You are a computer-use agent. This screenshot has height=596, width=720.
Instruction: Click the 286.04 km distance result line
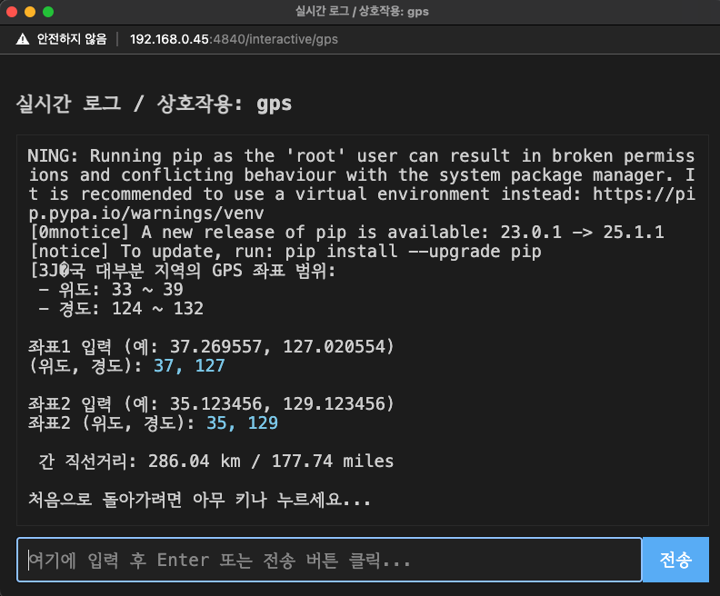click(216, 462)
